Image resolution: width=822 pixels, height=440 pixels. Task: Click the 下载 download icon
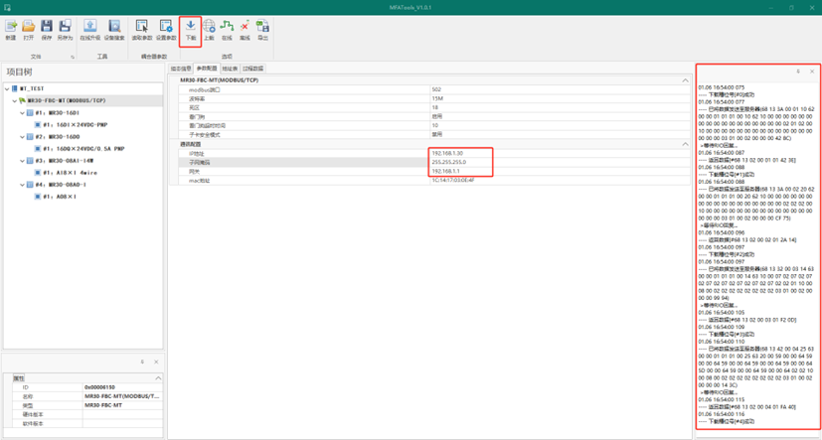[191, 27]
